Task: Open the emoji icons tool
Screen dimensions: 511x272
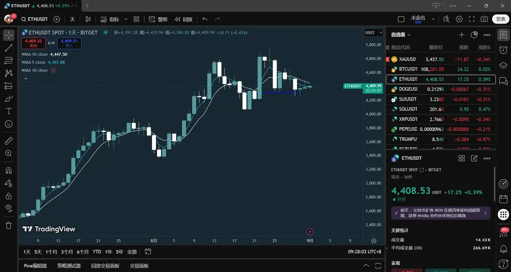Action: point(9,124)
